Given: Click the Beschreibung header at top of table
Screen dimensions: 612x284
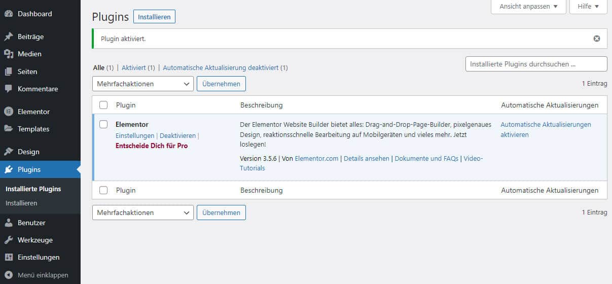Looking at the screenshot, I should click(x=261, y=105).
